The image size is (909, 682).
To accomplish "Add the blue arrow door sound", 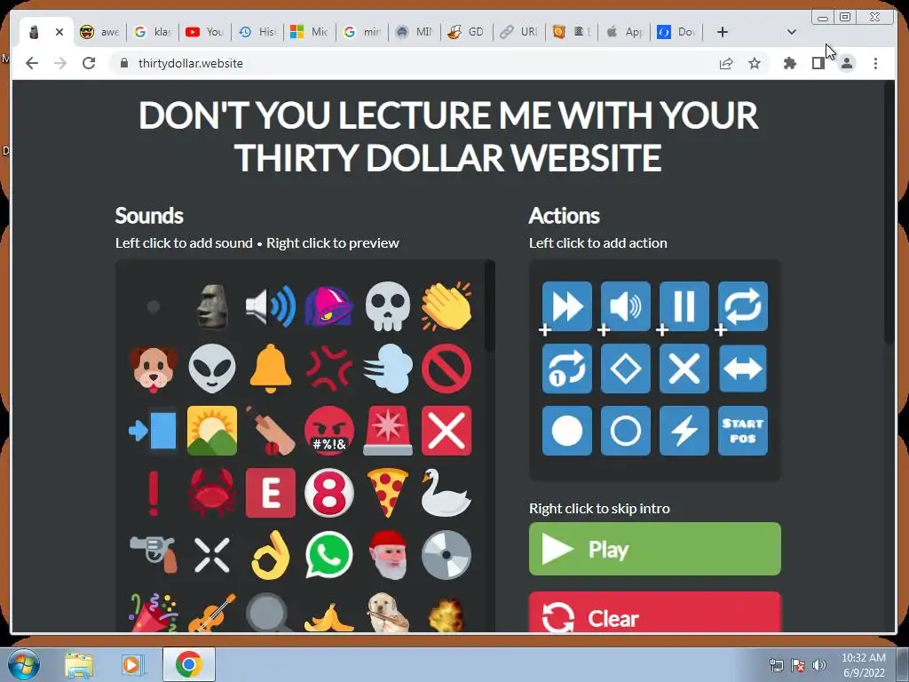I will tap(153, 431).
